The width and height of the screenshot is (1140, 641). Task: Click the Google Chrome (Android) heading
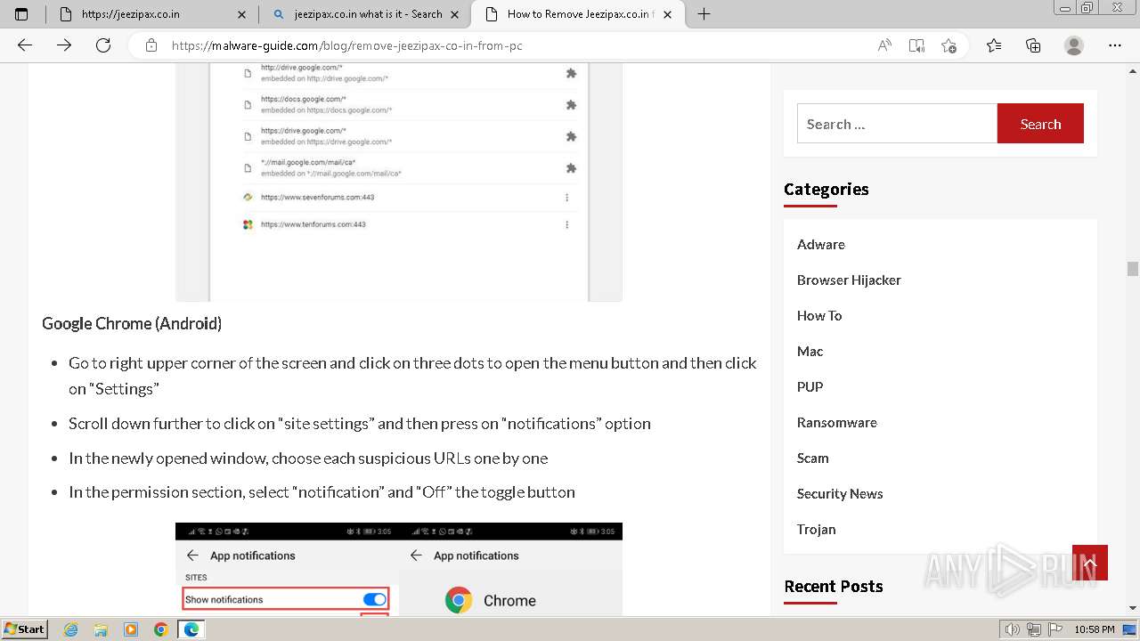pos(132,323)
